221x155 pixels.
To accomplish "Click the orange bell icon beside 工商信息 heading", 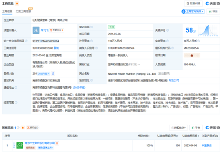I will 17,4.
